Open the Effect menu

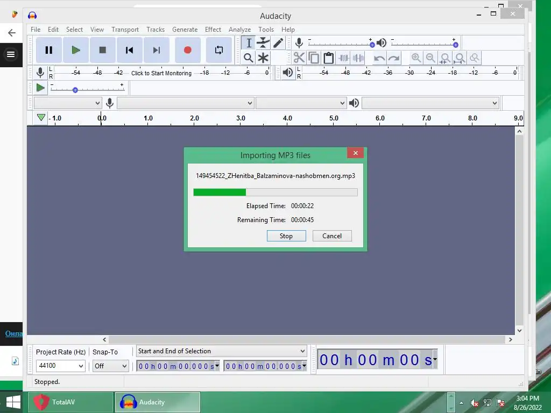(x=213, y=30)
